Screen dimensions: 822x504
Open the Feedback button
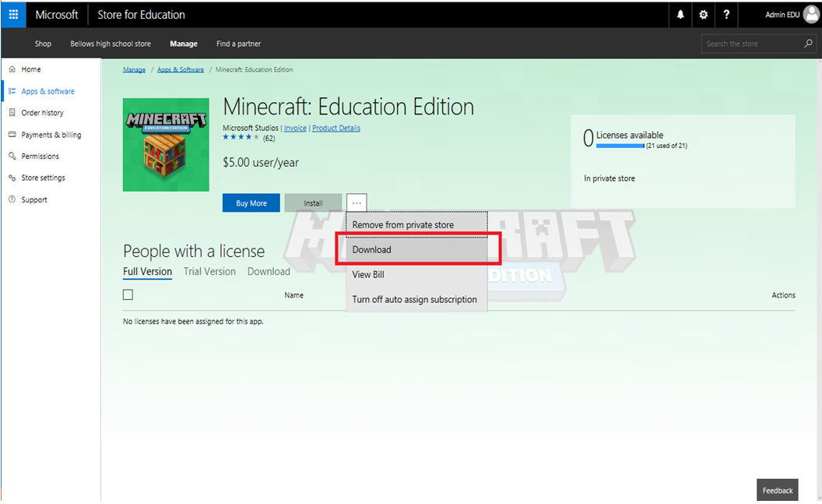(778, 490)
